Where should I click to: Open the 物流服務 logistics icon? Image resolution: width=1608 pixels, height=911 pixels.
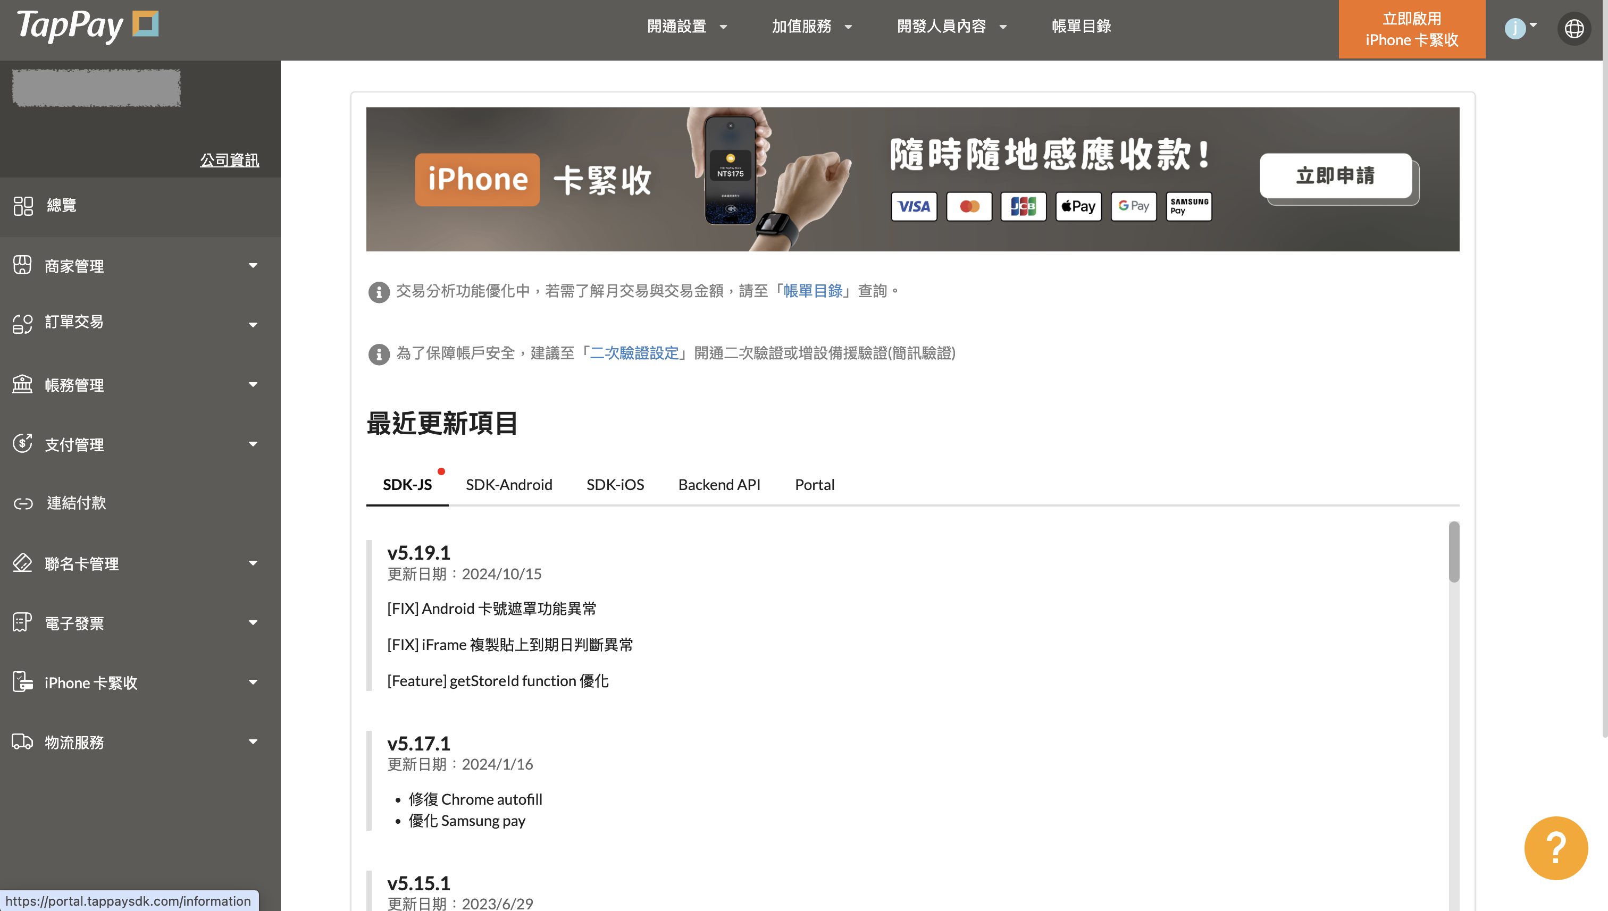(x=22, y=742)
